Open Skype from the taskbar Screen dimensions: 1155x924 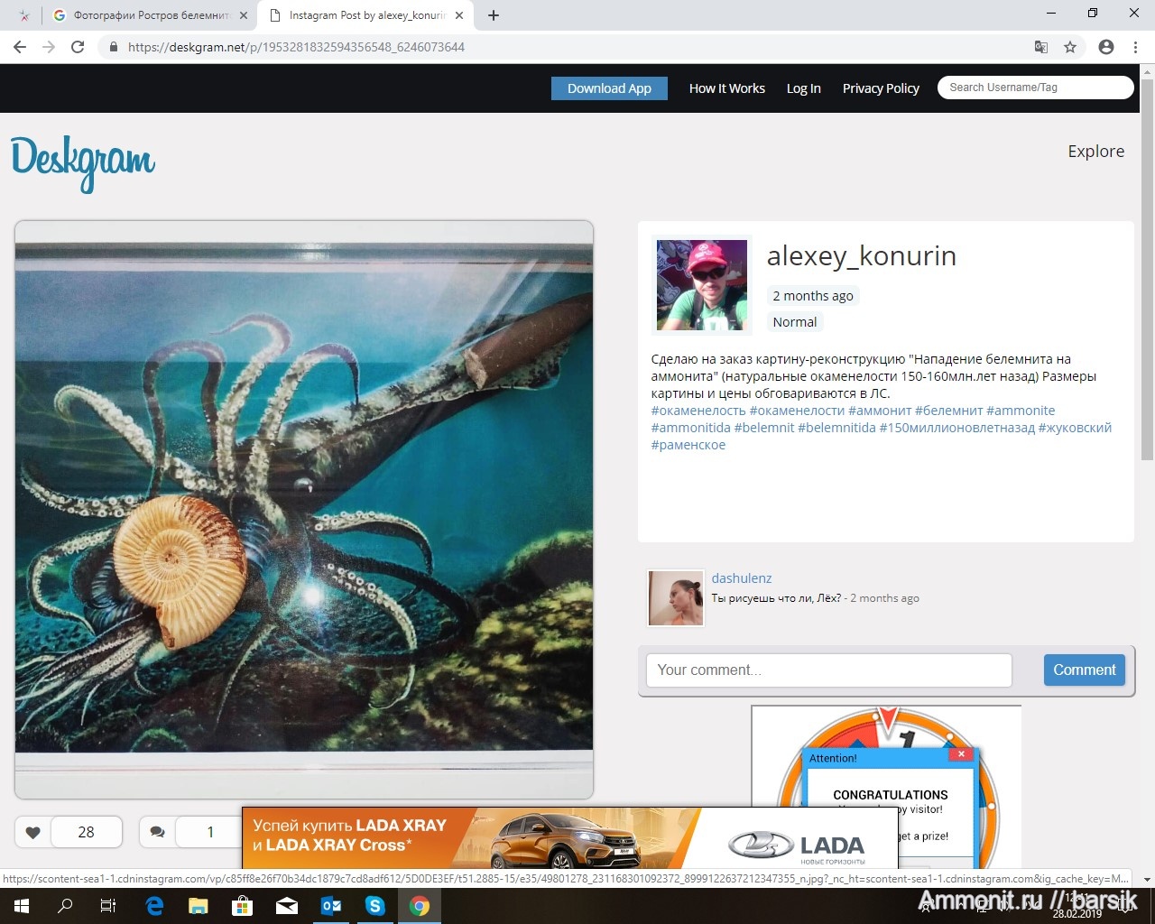(x=374, y=906)
